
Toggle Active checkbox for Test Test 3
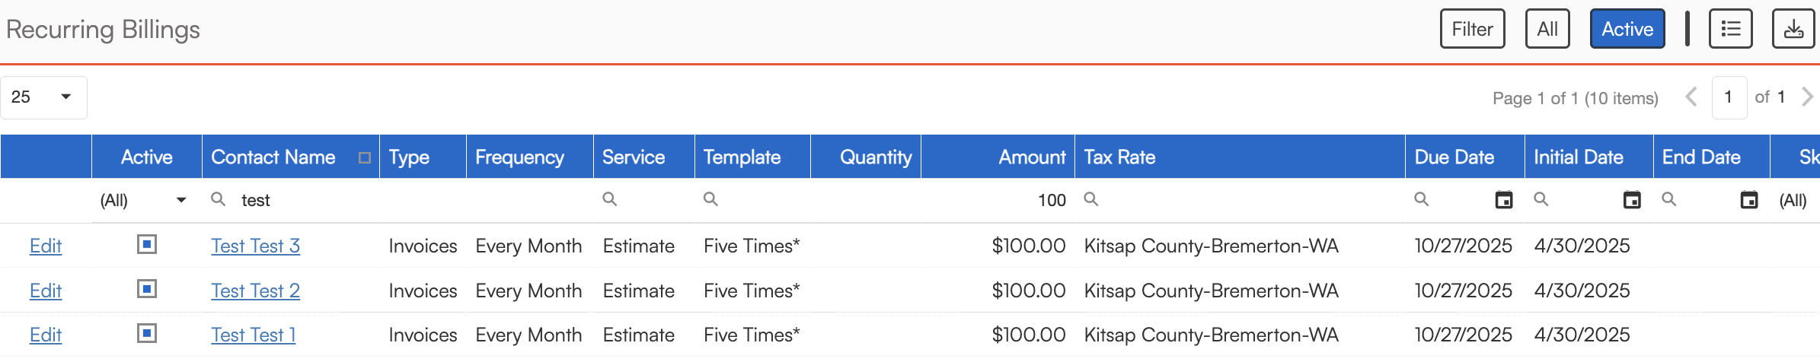coord(147,244)
